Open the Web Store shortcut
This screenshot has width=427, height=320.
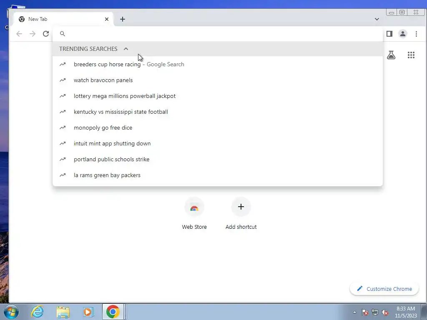click(x=194, y=214)
